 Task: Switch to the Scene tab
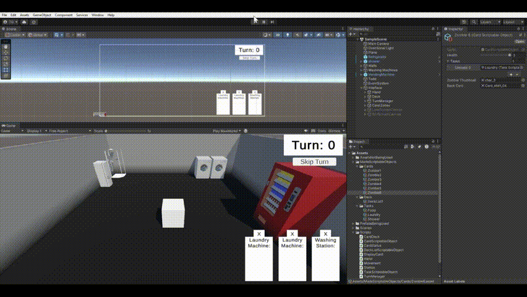click(x=9, y=29)
